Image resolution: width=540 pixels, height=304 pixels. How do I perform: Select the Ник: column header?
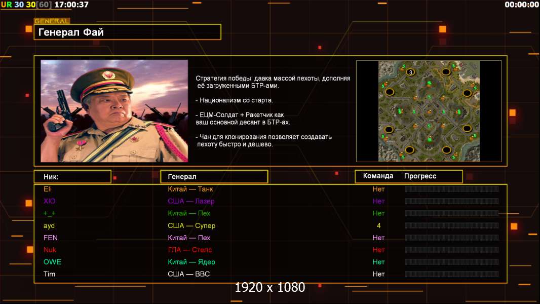(72, 177)
